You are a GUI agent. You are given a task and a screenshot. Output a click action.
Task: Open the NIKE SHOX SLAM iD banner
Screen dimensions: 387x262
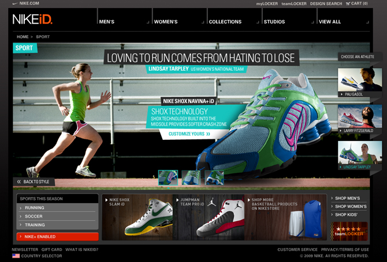pyautogui.click(x=137, y=217)
